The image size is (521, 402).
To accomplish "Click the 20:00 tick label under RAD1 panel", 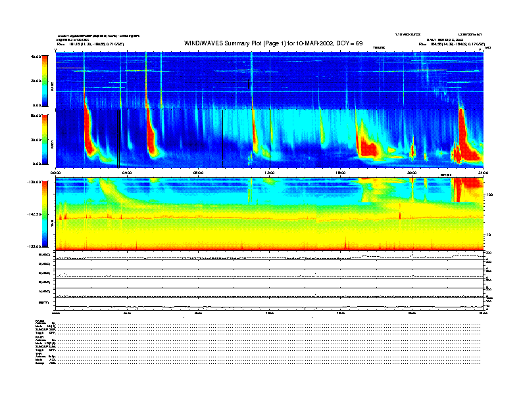I will [x=412, y=173].
